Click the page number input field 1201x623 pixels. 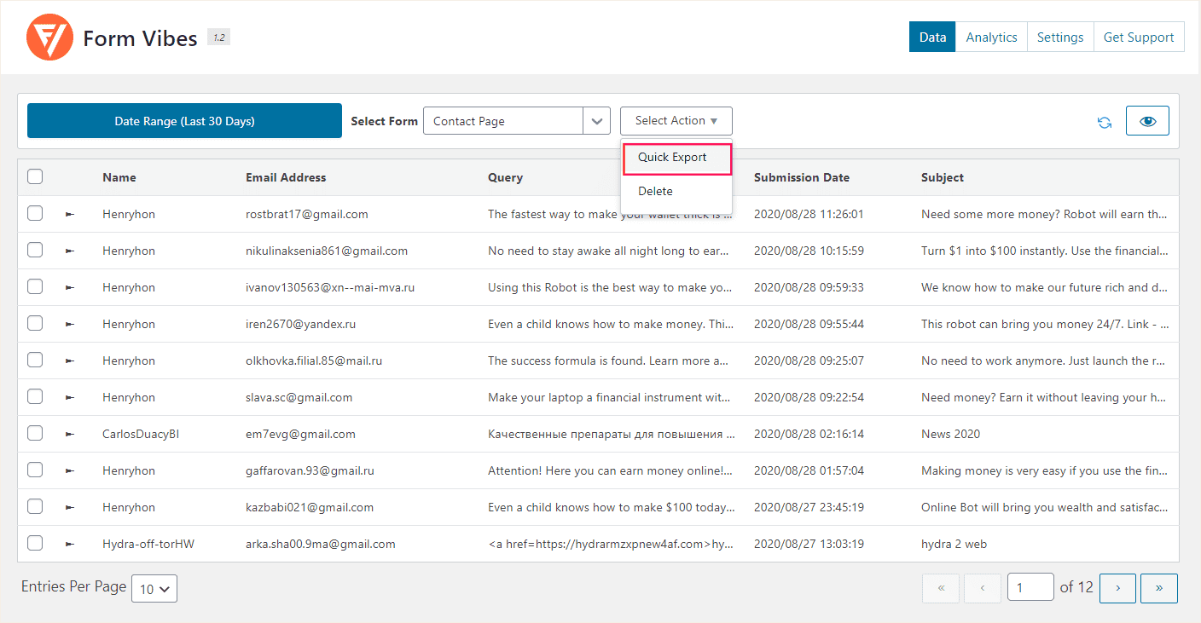(1030, 588)
